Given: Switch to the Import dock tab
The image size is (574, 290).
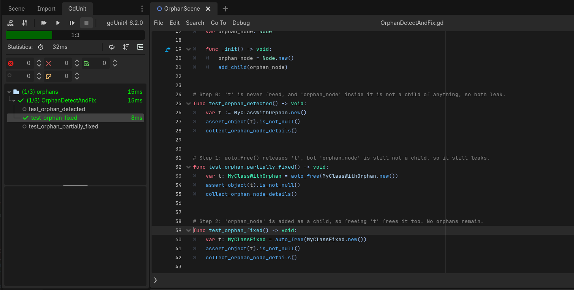Looking at the screenshot, I should (x=46, y=9).
